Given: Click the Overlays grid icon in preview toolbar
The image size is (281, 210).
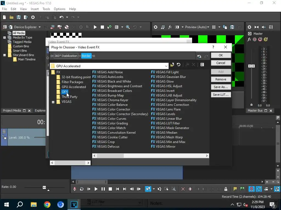Looking at the screenshot, I should 213,27.
